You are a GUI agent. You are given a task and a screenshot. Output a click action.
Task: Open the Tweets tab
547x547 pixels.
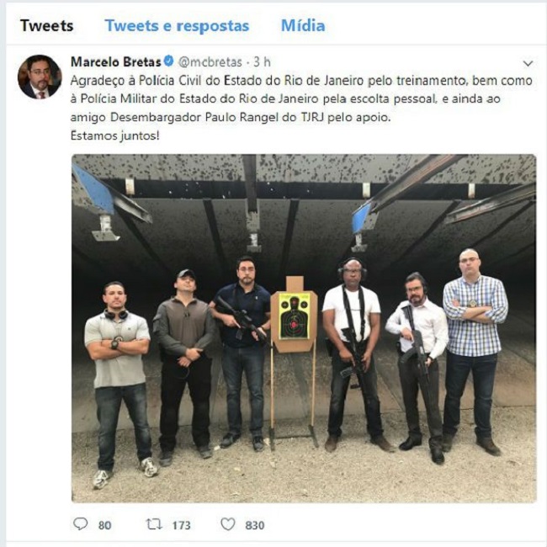(47, 26)
